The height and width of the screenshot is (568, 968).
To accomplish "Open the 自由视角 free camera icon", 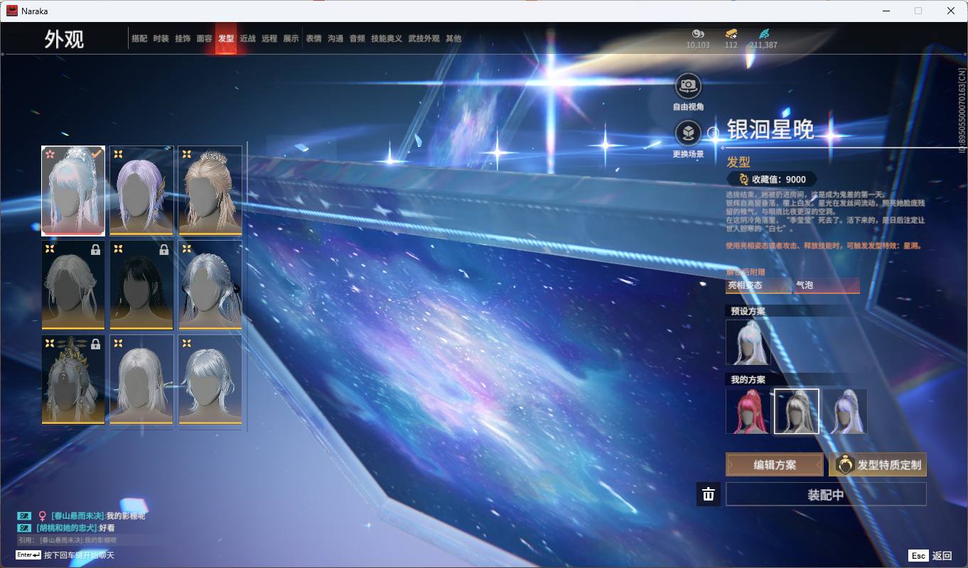I will pyautogui.click(x=688, y=86).
